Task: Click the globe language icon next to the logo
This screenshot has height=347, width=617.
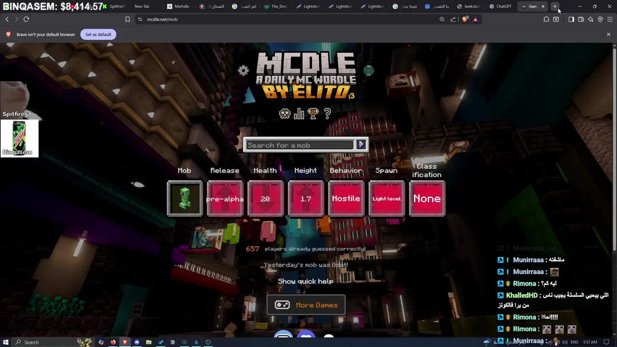Action: (369, 71)
